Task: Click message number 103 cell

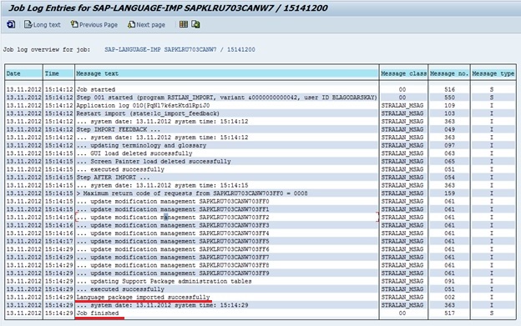Action: click(449, 113)
